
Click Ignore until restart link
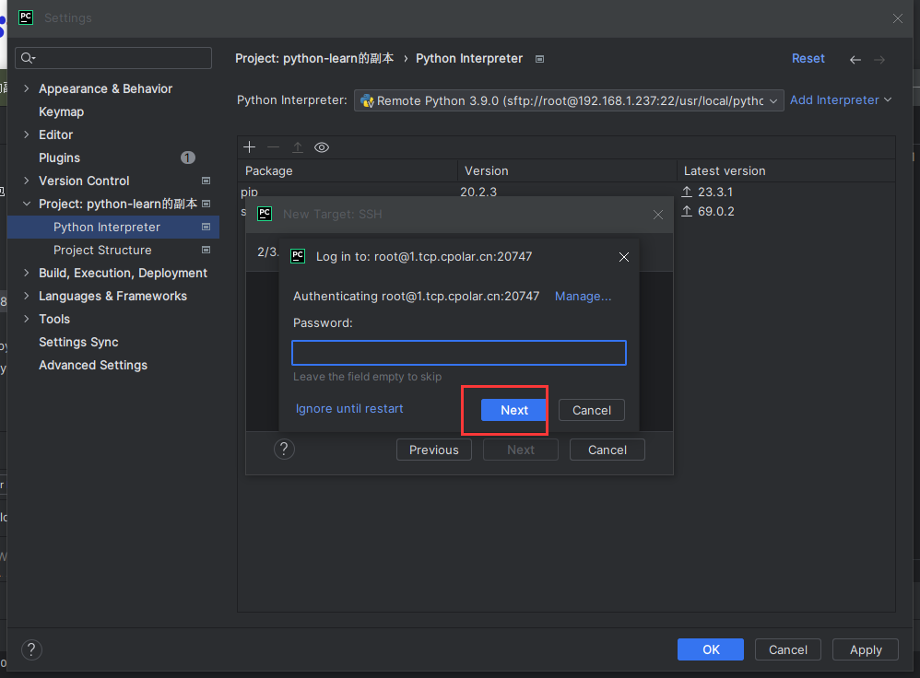point(349,408)
